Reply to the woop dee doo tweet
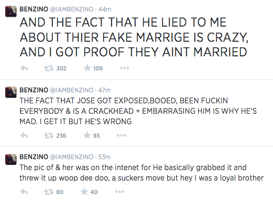 (24, 192)
